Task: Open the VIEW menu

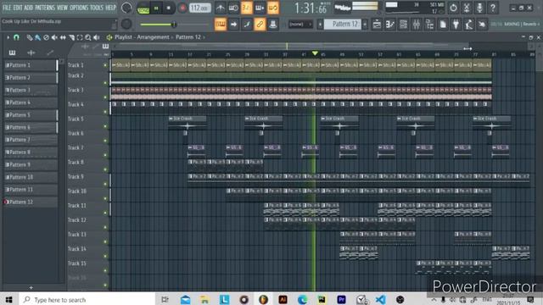Action: click(x=62, y=8)
